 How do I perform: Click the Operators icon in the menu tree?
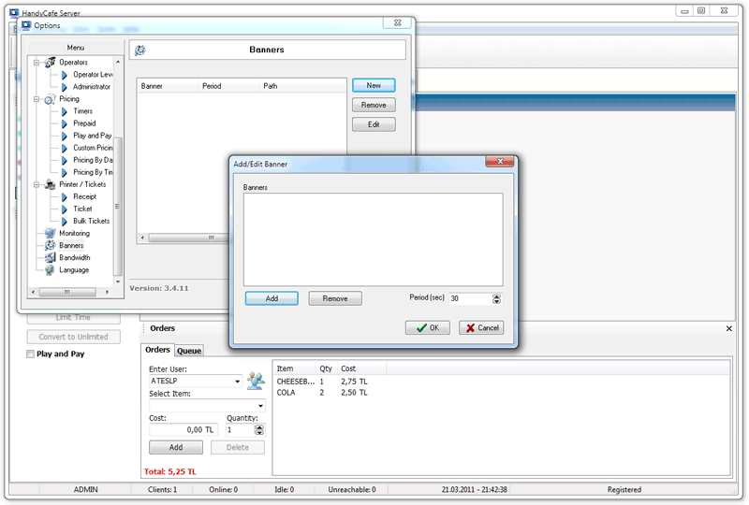[x=50, y=63]
